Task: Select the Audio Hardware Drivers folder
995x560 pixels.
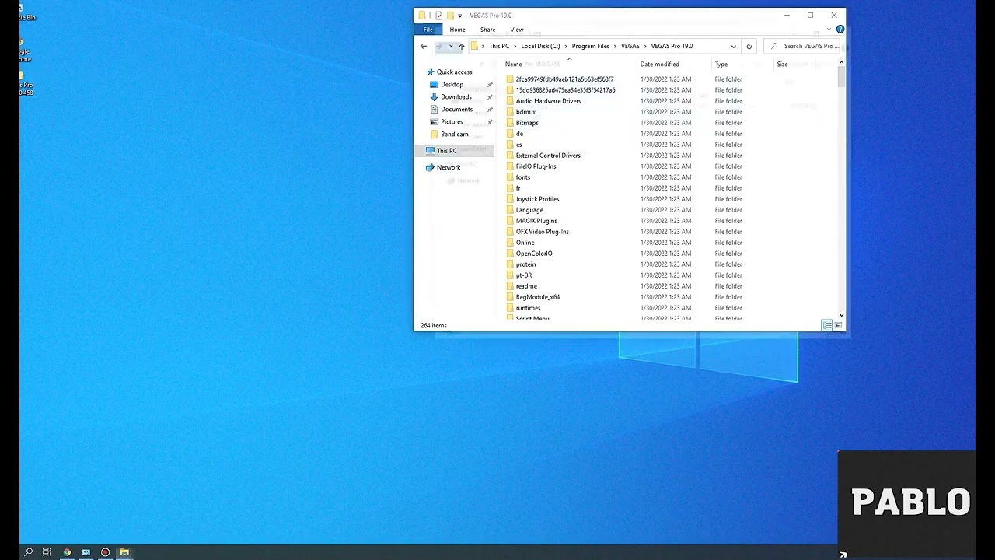Action: point(548,101)
